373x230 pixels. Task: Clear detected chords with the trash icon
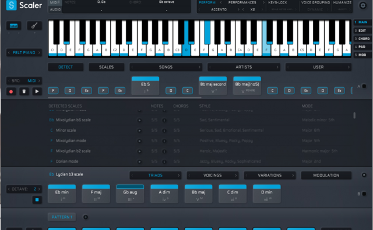click(24, 91)
